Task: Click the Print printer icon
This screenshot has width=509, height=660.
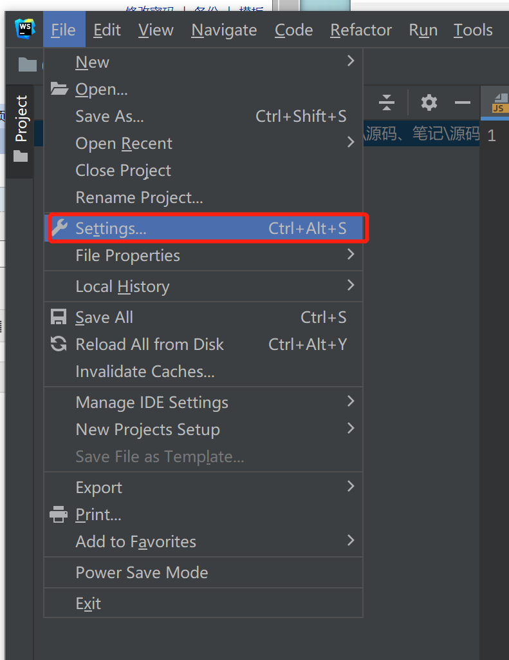Action: coord(59,514)
